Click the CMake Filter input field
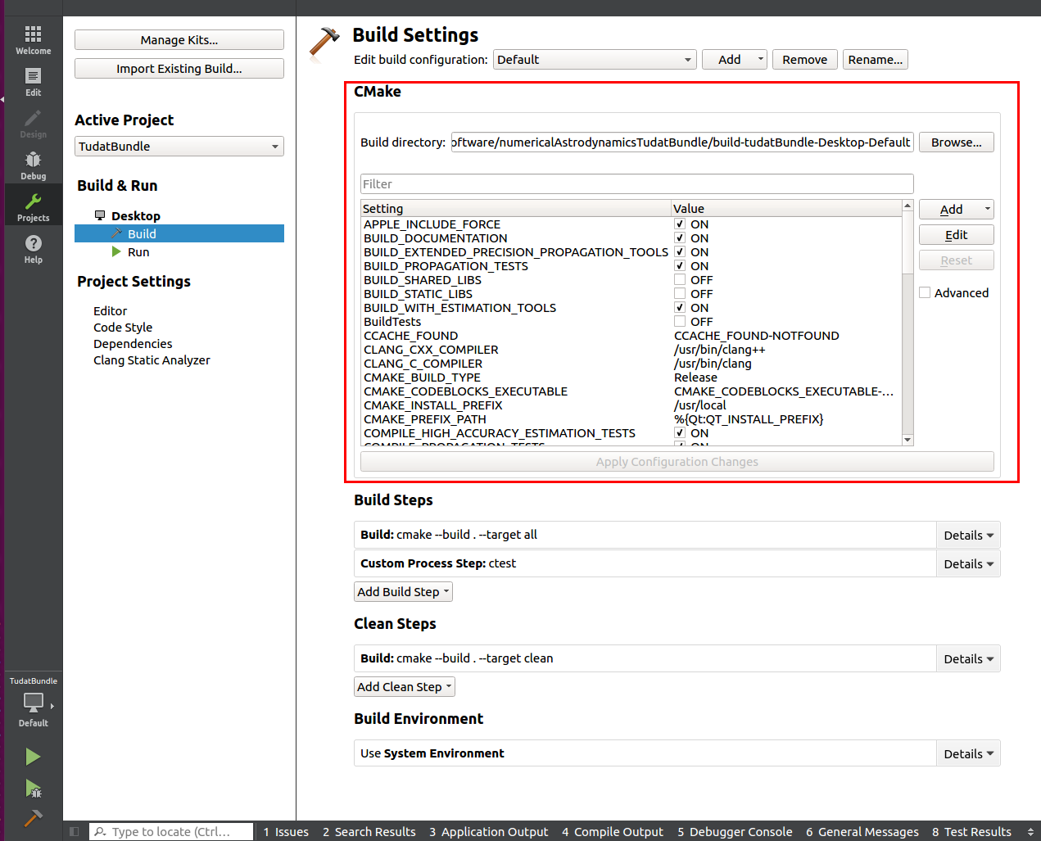Screen dimensions: 1041x841 [x=636, y=184]
